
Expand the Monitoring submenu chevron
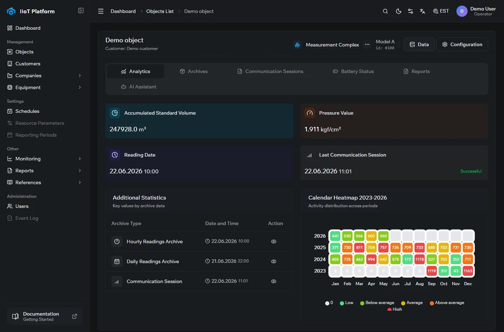coord(80,159)
